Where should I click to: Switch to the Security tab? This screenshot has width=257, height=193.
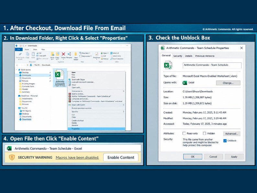178,56
